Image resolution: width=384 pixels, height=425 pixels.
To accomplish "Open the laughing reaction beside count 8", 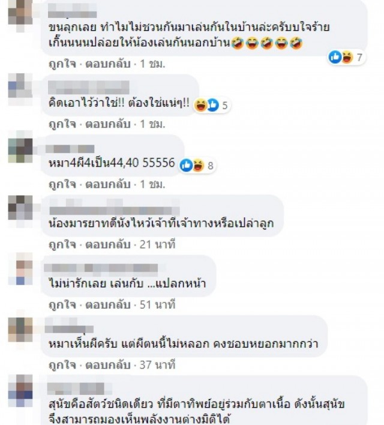I will [x=199, y=165].
